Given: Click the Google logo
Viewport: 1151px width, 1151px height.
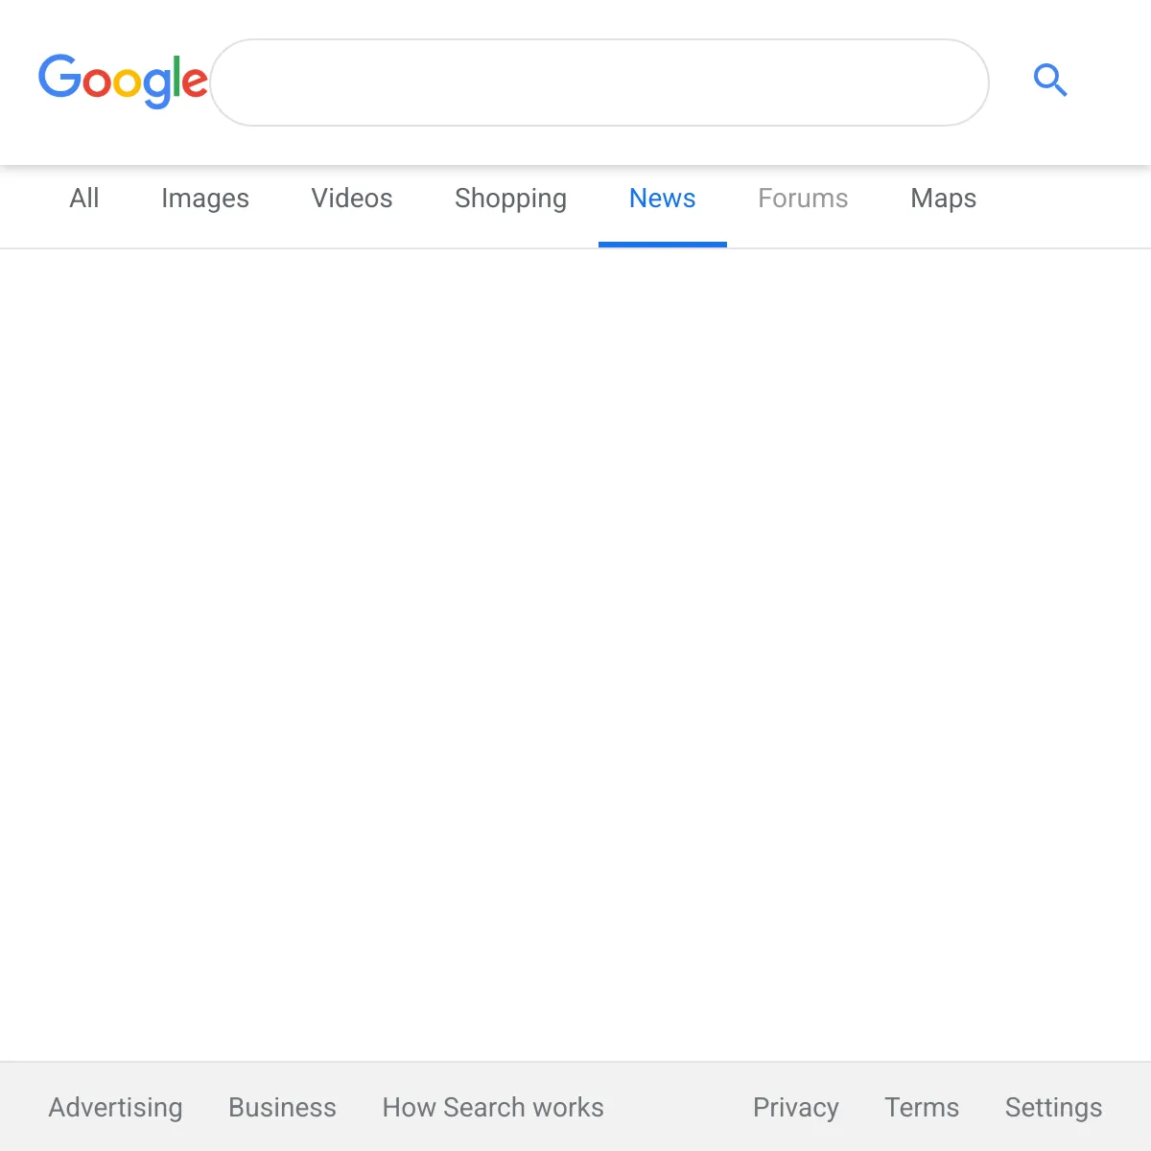Looking at the screenshot, I should tap(123, 81).
